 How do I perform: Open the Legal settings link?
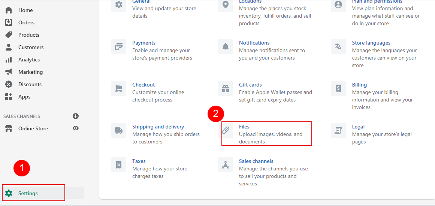click(358, 127)
